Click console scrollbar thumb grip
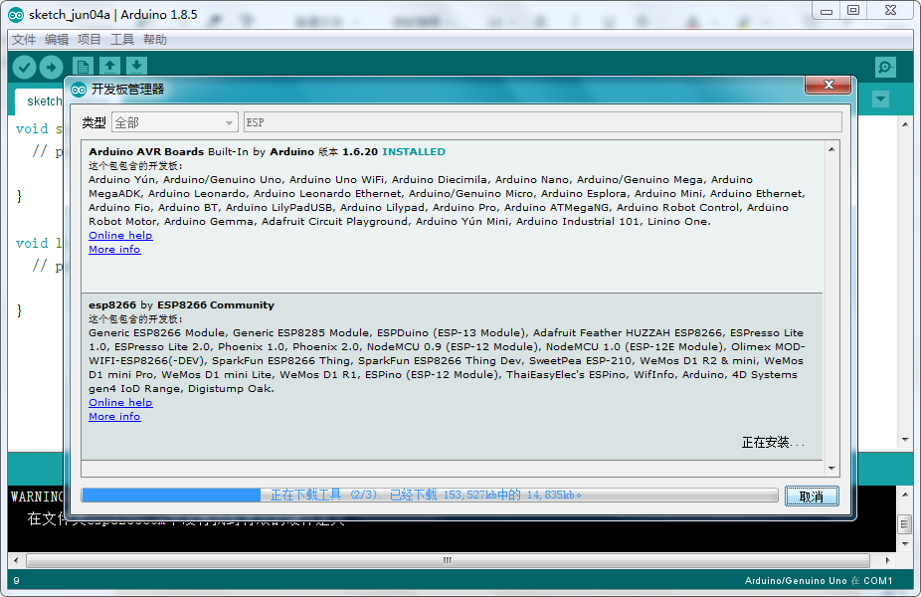921x597 pixels. [x=905, y=523]
